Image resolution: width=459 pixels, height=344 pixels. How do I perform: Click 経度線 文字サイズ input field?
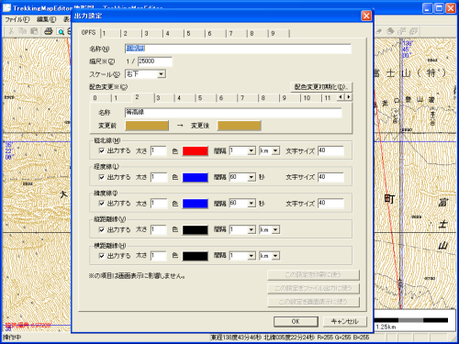tap(330, 177)
